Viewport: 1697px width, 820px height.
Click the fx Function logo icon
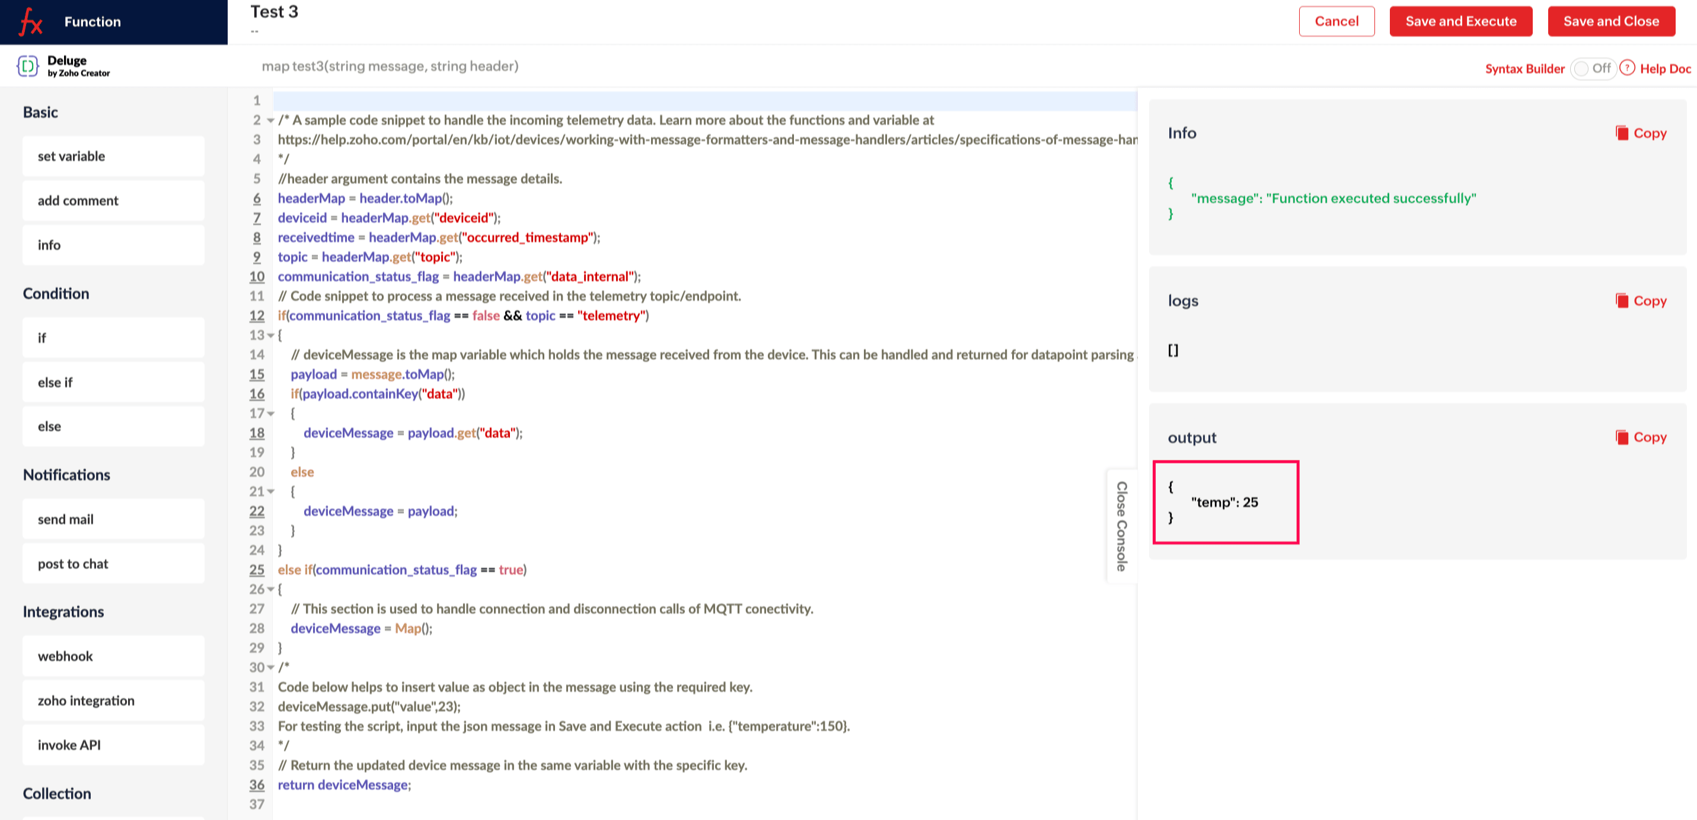click(30, 22)
